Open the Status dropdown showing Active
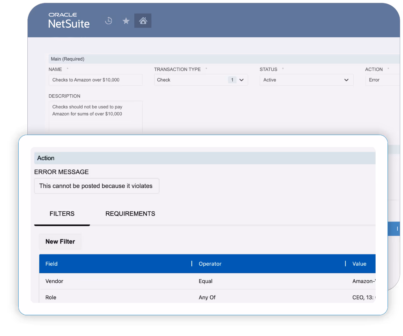Screen dimensions: 403x336 346,80
